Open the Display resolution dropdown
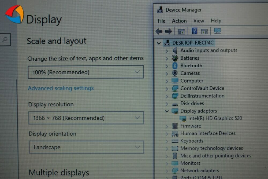 [86, 118]
